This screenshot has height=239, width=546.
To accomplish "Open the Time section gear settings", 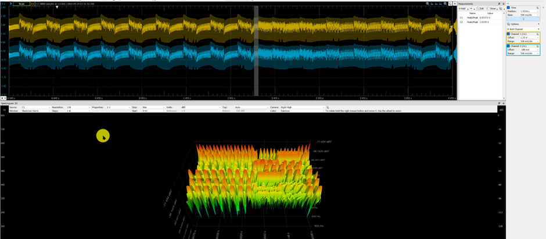I will coord(538,8).
